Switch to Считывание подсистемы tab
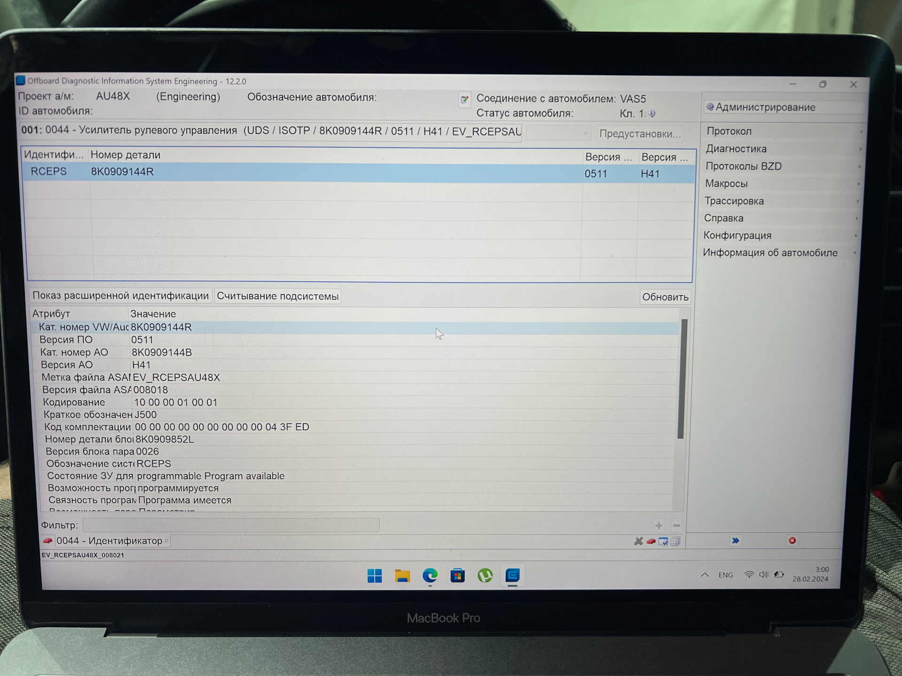This screenshot has width=902, height=676. [x=277, y=296]
